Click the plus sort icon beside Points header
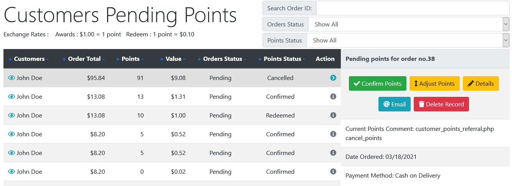Screen dimensions: 512x186 (118, 59)
